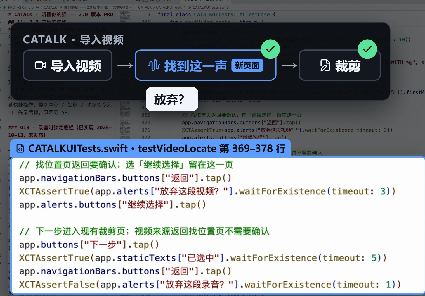Click line number 370 in the gutter
Image resolution: width=425 pixels, height=296 pixels.
tap(146, 123)
